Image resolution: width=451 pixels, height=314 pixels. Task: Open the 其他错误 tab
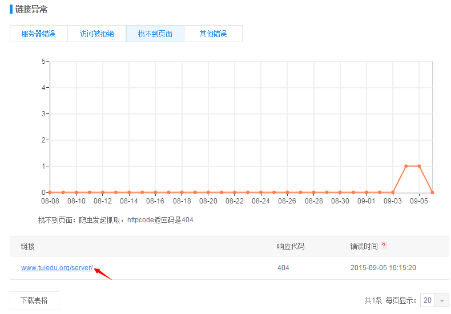213,34
